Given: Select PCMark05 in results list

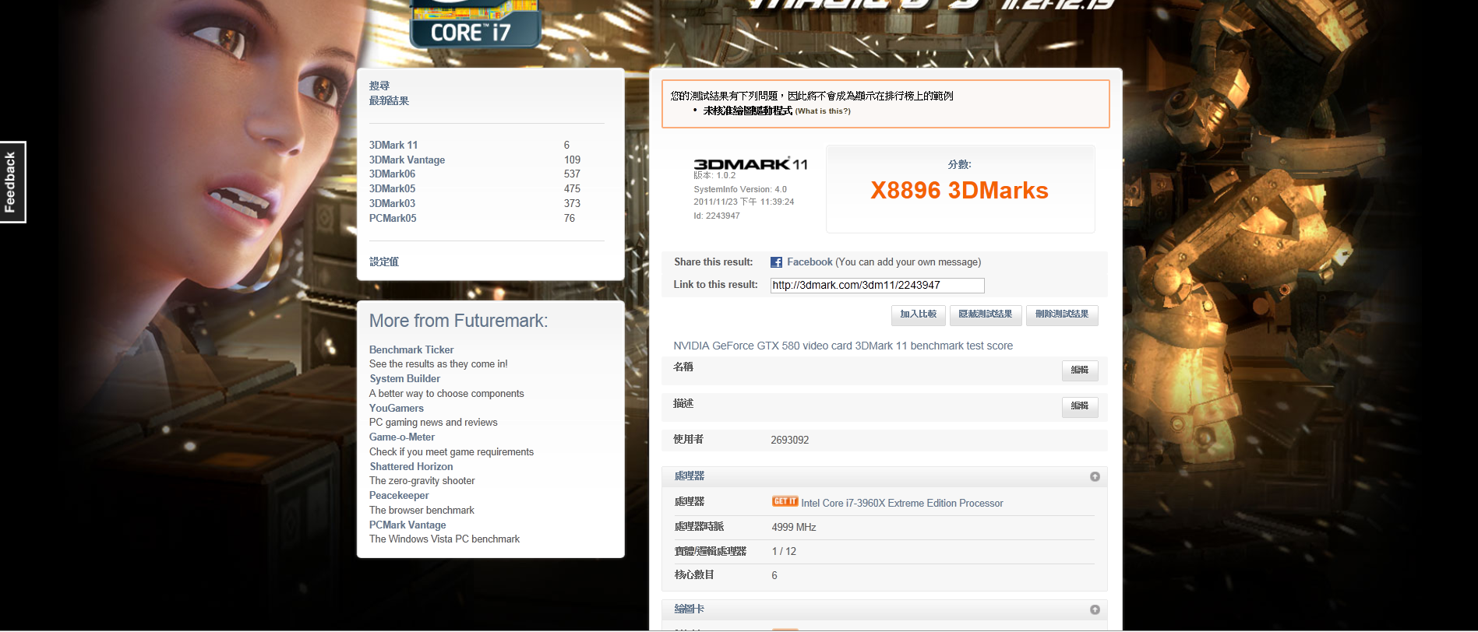Looking at the screenshot, I should (x=393, y=218).
